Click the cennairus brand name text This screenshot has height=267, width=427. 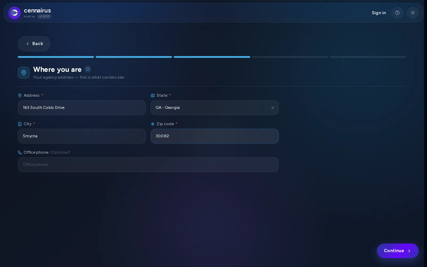point(37,10)
